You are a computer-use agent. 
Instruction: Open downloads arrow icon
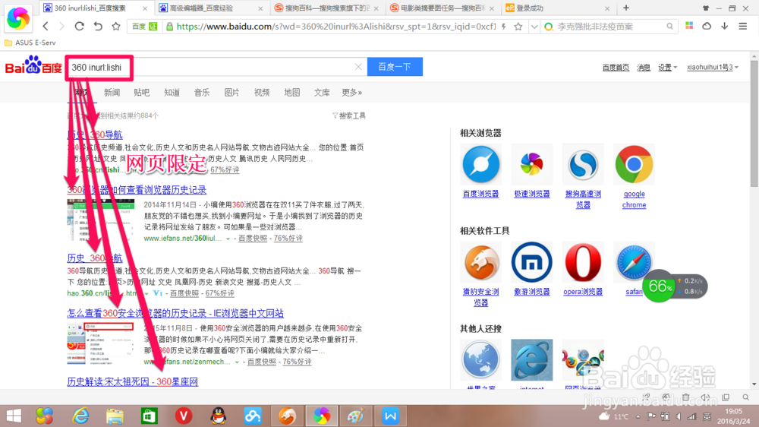(725, 26)
